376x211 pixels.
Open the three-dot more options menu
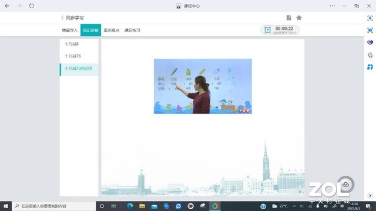(x=332, y=6)
